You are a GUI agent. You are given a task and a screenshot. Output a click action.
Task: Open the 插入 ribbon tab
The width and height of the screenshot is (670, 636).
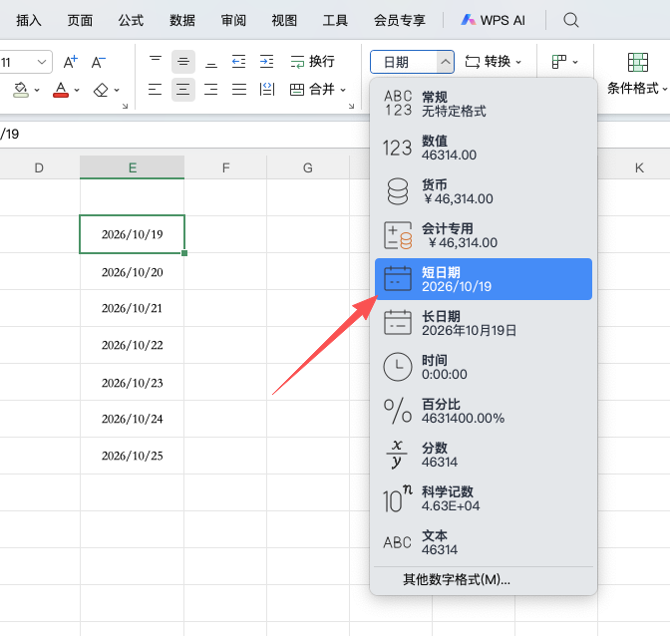click(29, 20)
